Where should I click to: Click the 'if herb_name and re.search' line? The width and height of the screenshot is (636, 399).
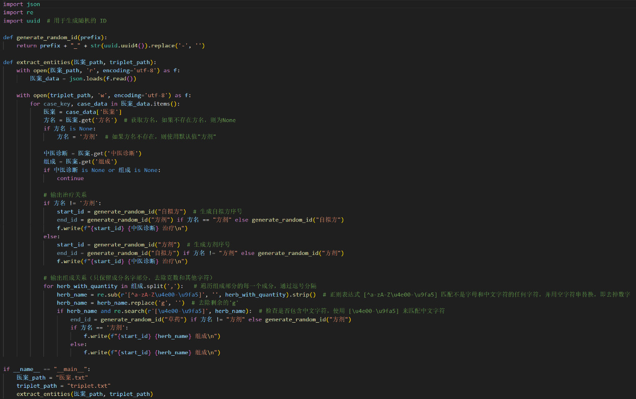pyautogui.click(x=154, y=311)
